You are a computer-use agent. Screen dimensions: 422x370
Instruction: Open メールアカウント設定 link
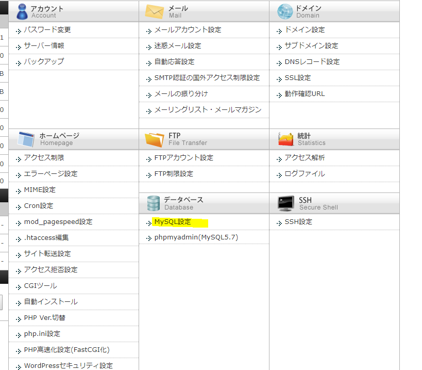[x=188, y=29]
